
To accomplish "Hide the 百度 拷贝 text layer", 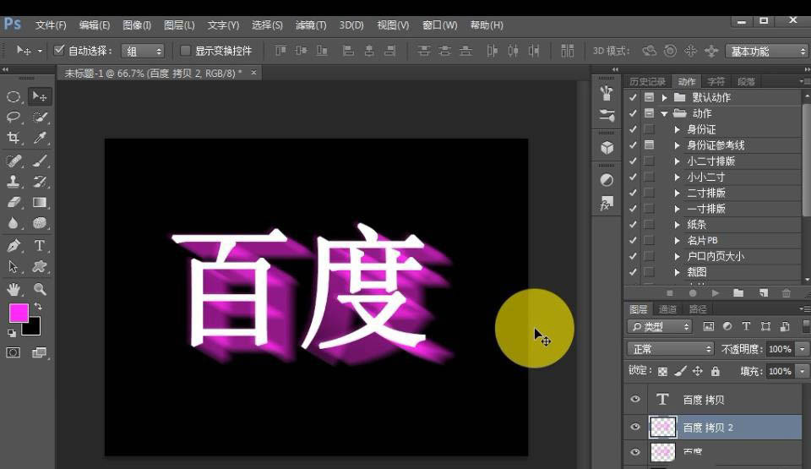I will coord(635,399).
